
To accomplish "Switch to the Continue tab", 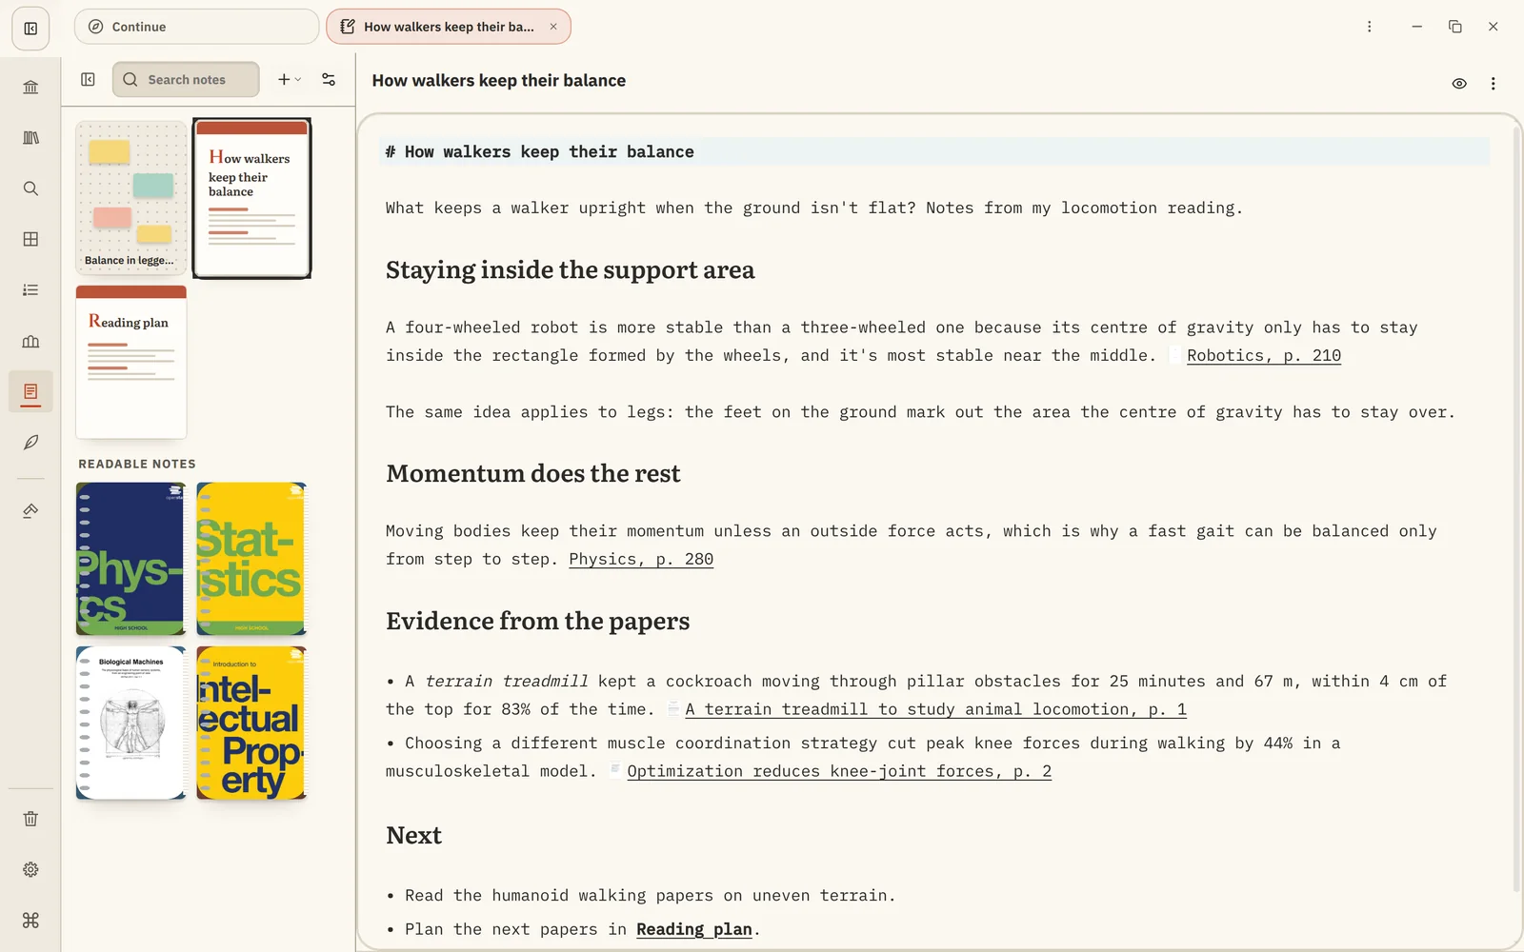I will coord(196,27).
